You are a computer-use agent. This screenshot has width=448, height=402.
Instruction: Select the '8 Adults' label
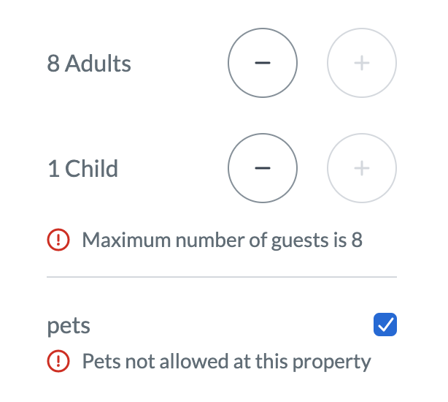pyautogui.click(x=89, y=64)
